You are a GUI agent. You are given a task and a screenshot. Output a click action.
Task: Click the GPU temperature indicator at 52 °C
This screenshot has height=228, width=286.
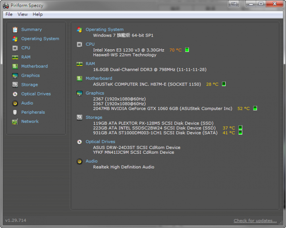point(255,108)
